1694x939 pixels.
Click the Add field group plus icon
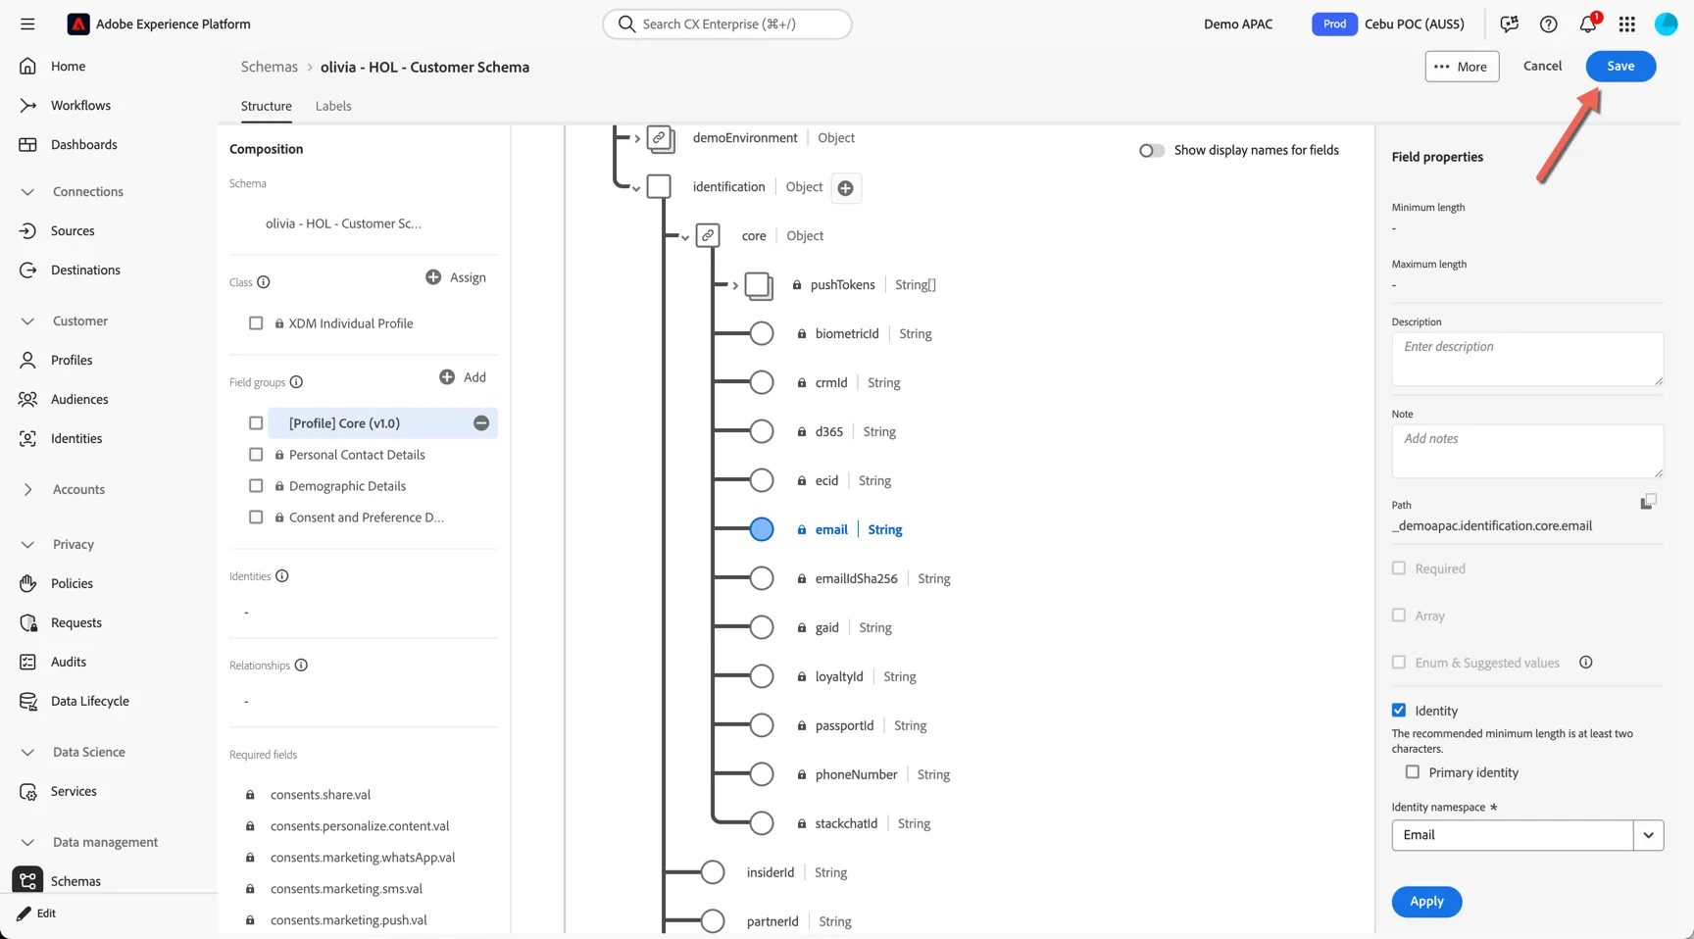(447, 377)
